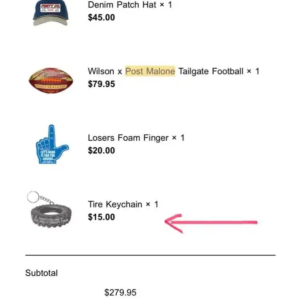Select the Tire Keychain item name
Image resolution: width=301 pixels, height=301 pixels.
tap(115, 204)
